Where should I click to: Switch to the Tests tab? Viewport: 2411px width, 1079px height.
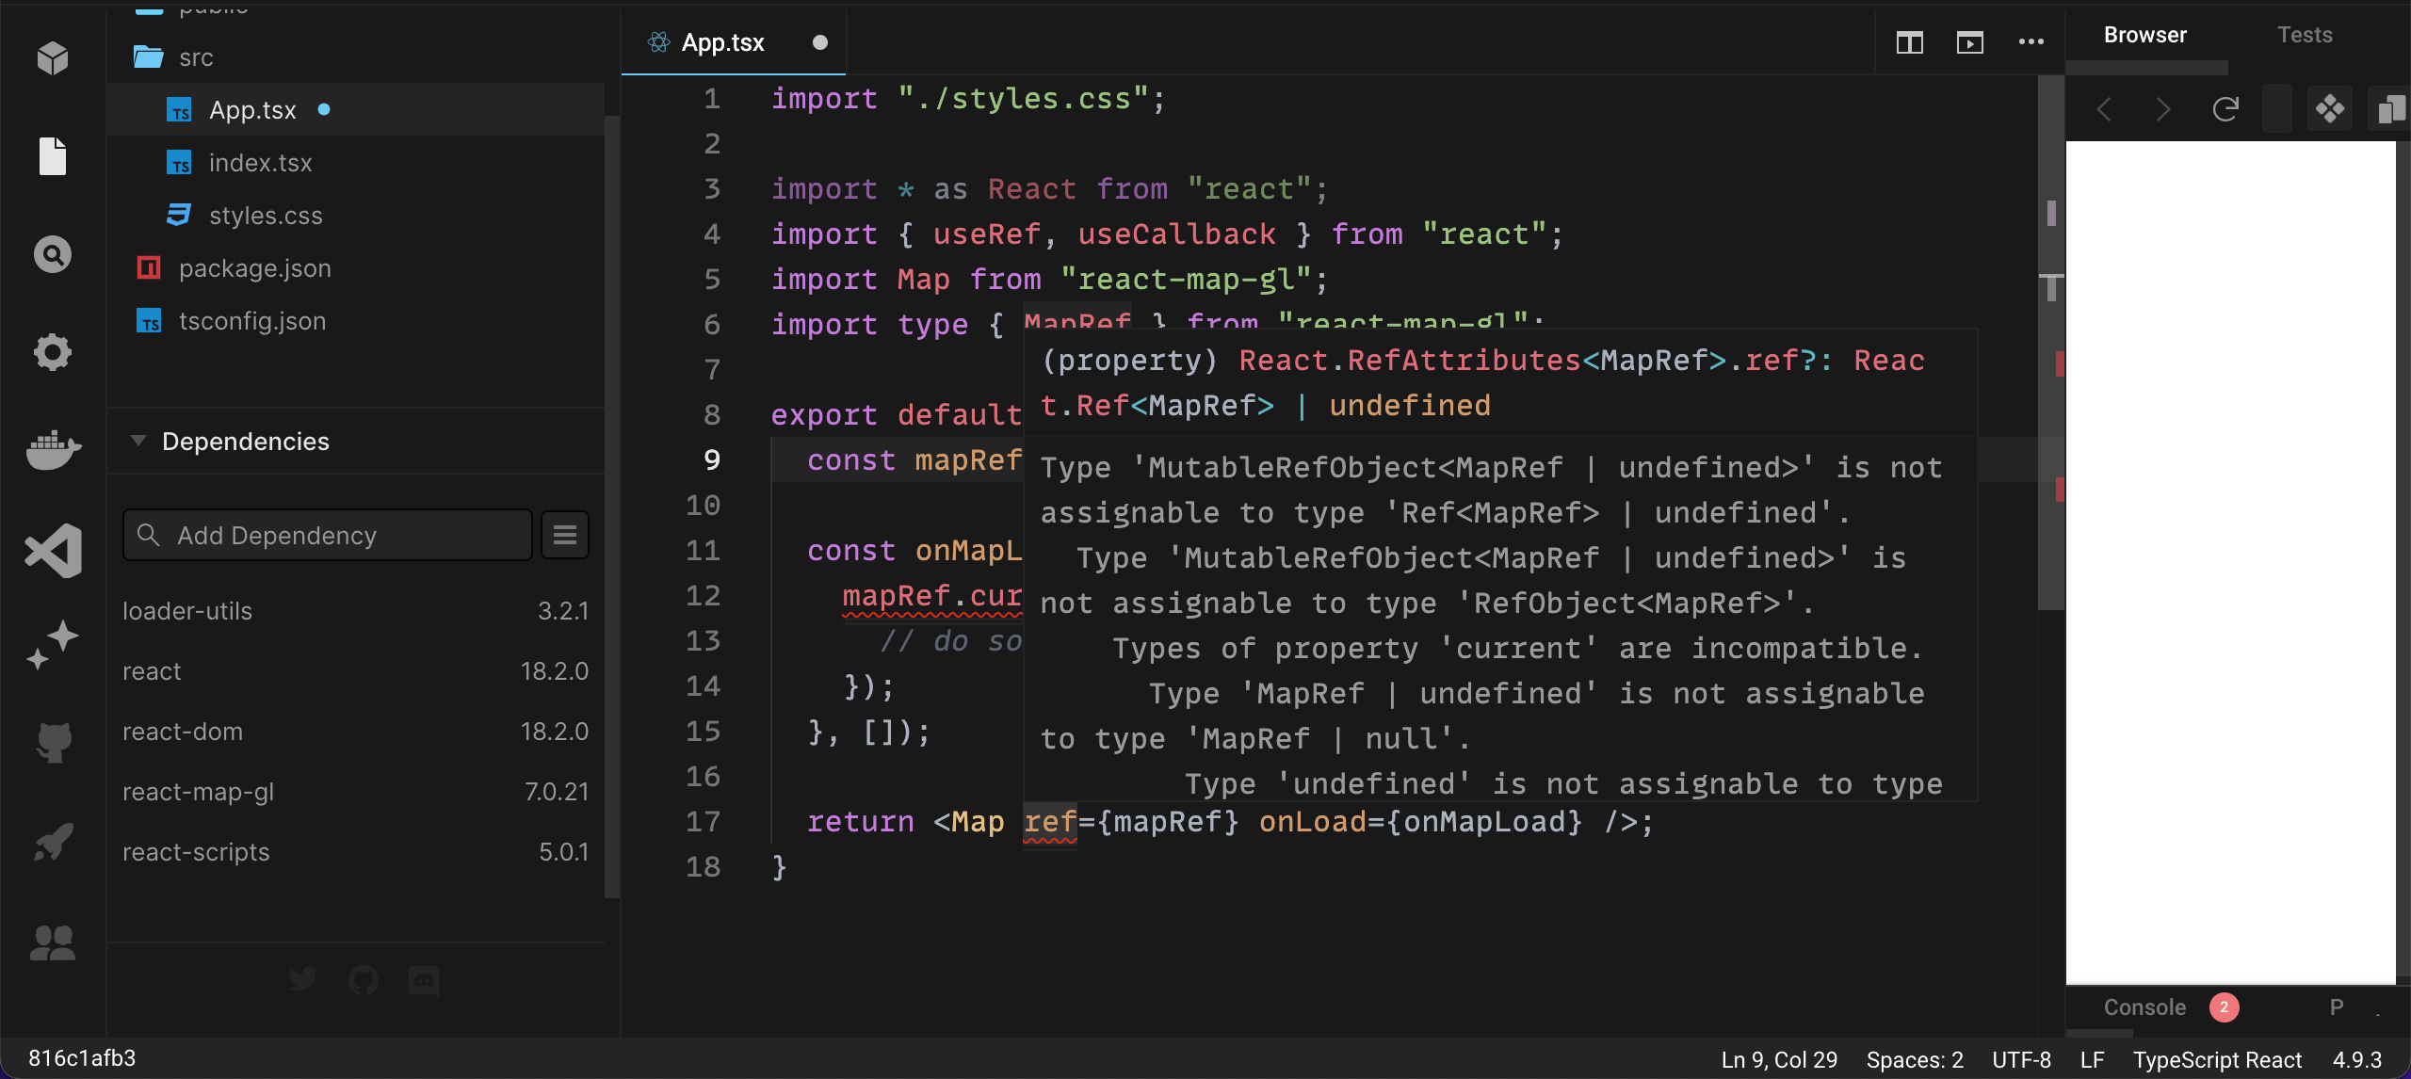(x=2305, y=35)
